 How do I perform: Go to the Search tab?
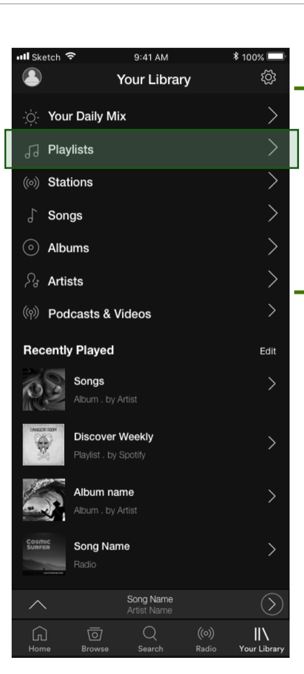(150, 638)
